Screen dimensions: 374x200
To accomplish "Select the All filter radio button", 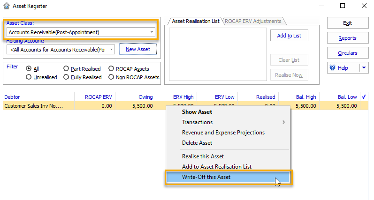I will 28,68.
